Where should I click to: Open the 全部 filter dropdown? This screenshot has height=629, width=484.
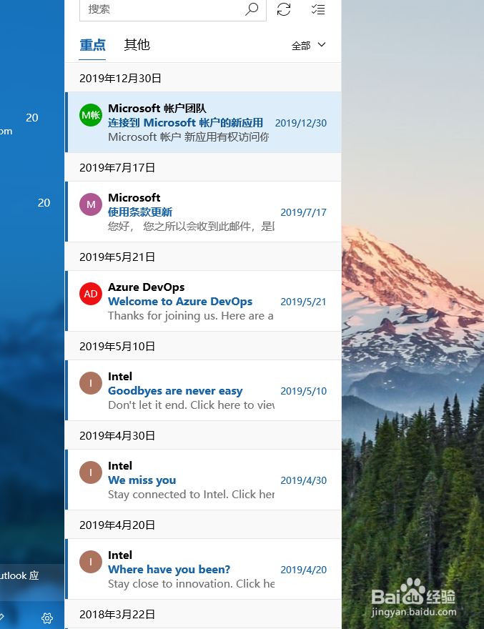point(308,45)
